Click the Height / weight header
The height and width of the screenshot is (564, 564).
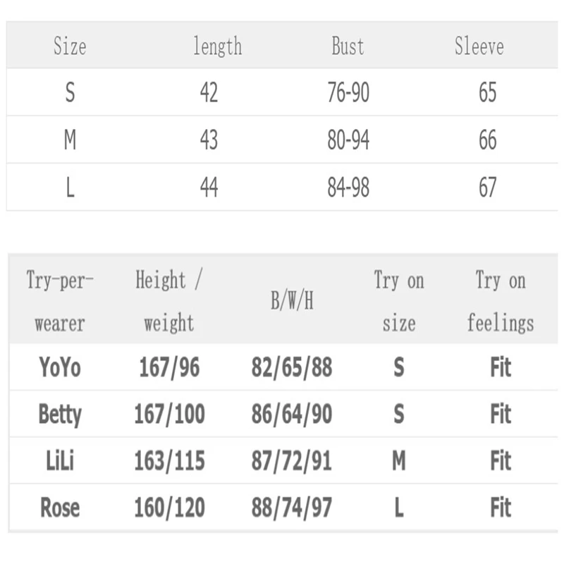point(168,302)
